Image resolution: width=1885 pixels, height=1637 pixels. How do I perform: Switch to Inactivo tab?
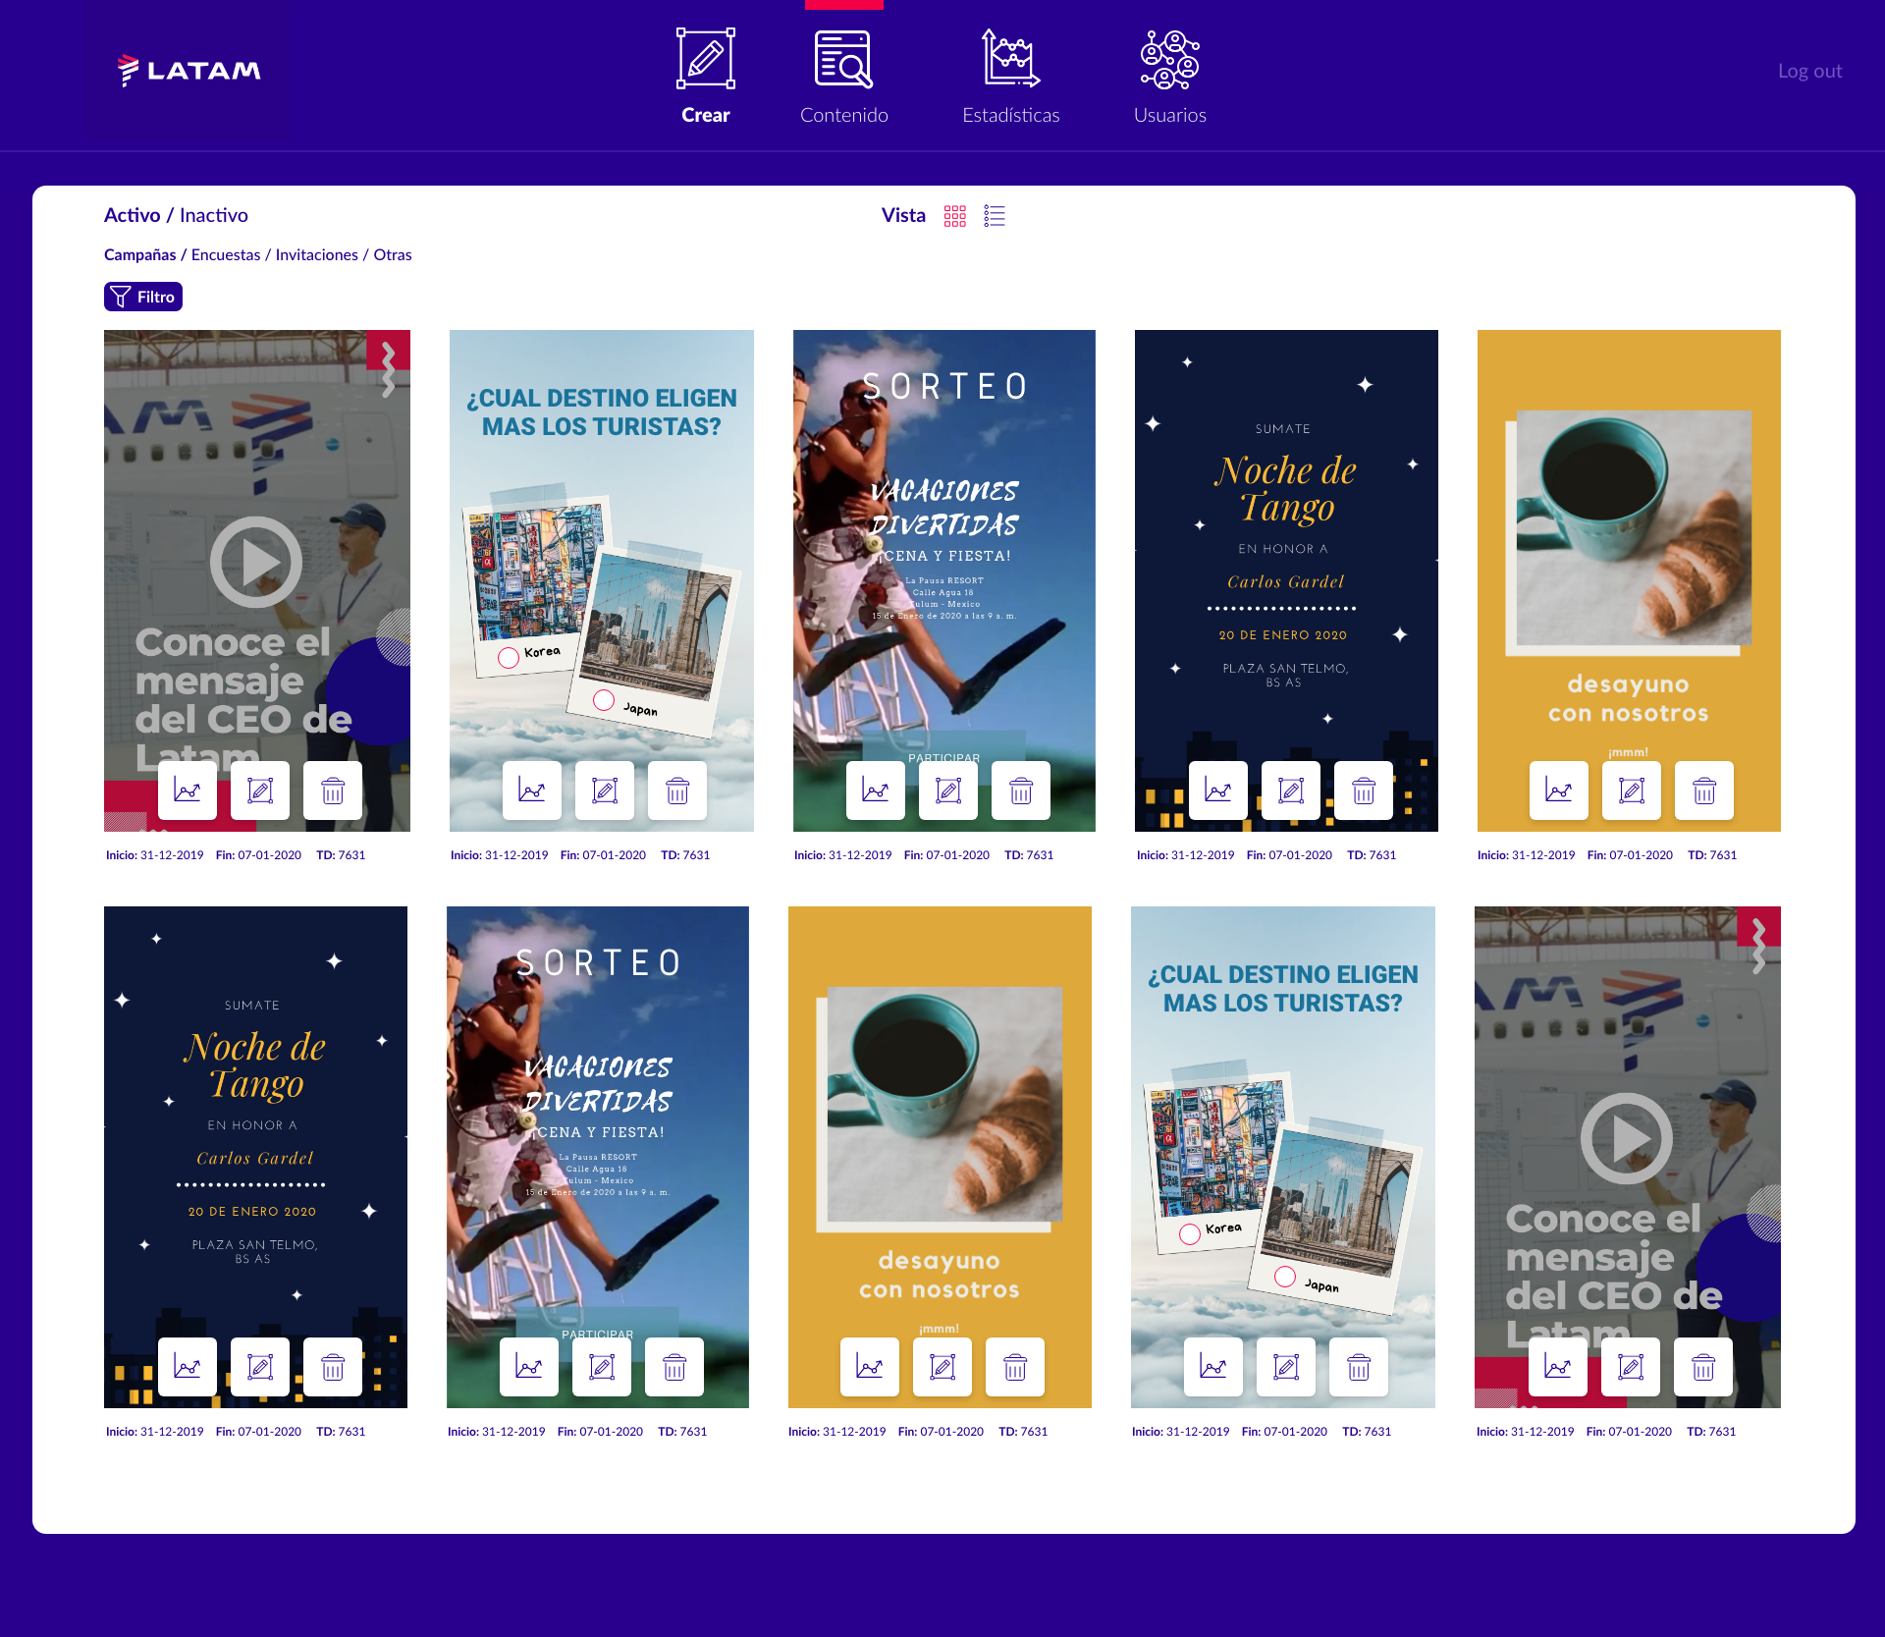(x=213, y=215)
